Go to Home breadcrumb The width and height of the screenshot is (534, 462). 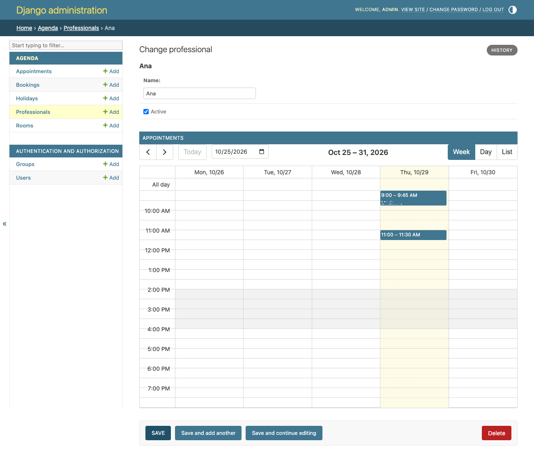(24, 28)
